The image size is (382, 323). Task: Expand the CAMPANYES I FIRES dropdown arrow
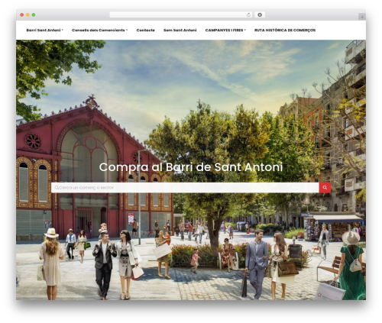[245, 30]
